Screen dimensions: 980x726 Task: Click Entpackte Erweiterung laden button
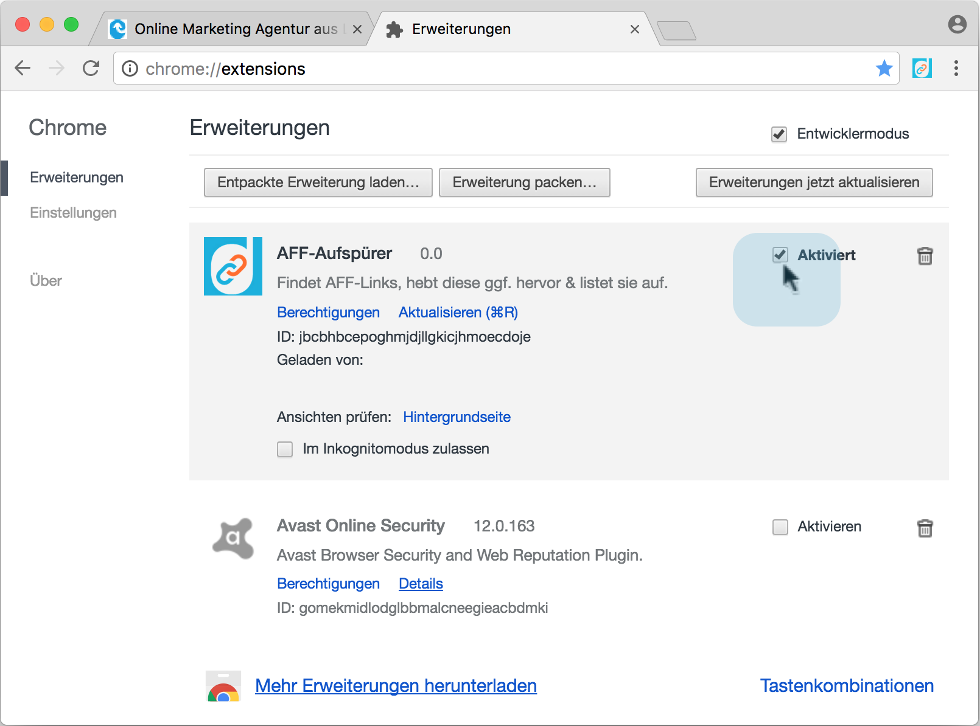click(x=318, y=182)
